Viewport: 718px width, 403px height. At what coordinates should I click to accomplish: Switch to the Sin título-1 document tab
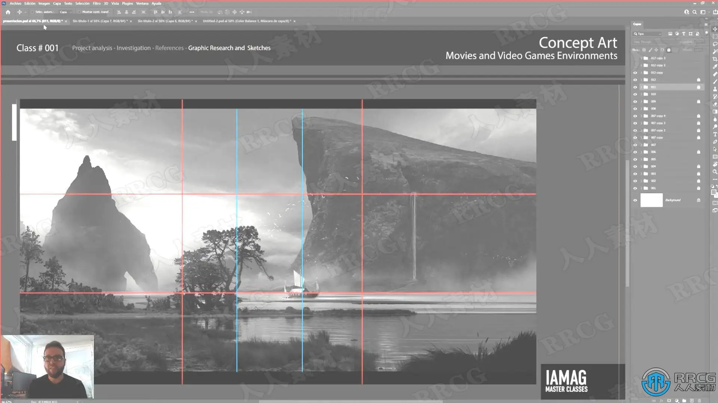point(99,21)
